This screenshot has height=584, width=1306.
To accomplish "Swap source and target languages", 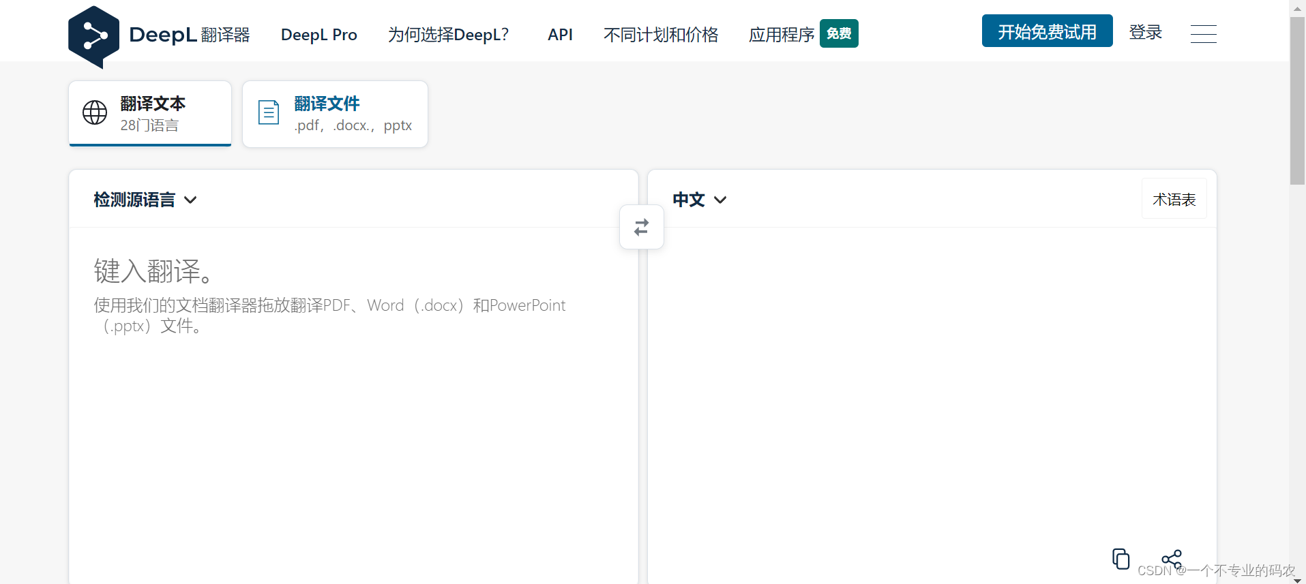I will coord(642,227).
